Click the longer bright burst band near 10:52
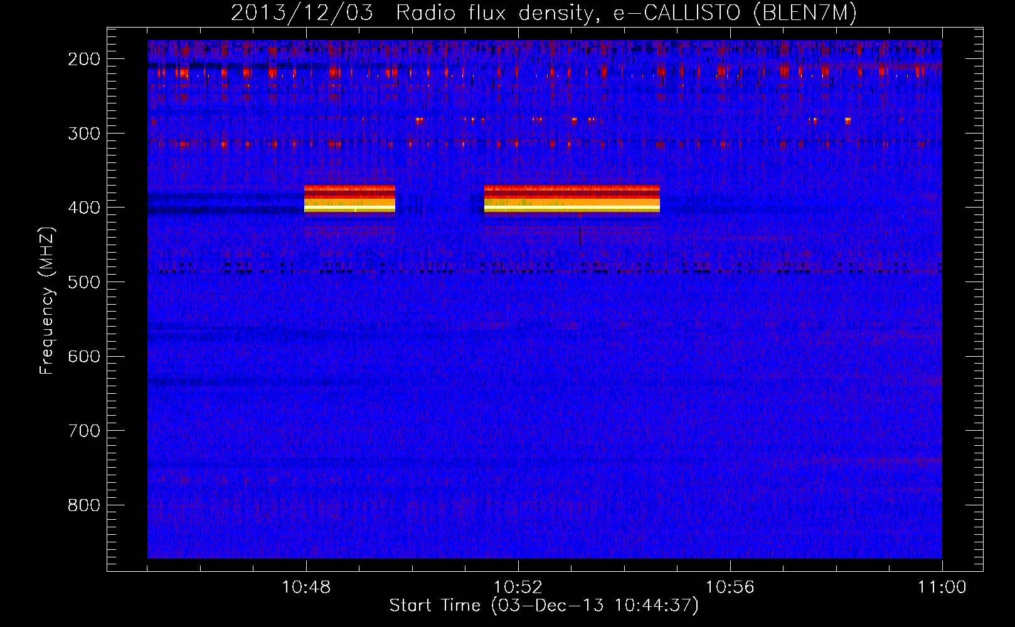The image size is (1015, 627). coord(572,200)
